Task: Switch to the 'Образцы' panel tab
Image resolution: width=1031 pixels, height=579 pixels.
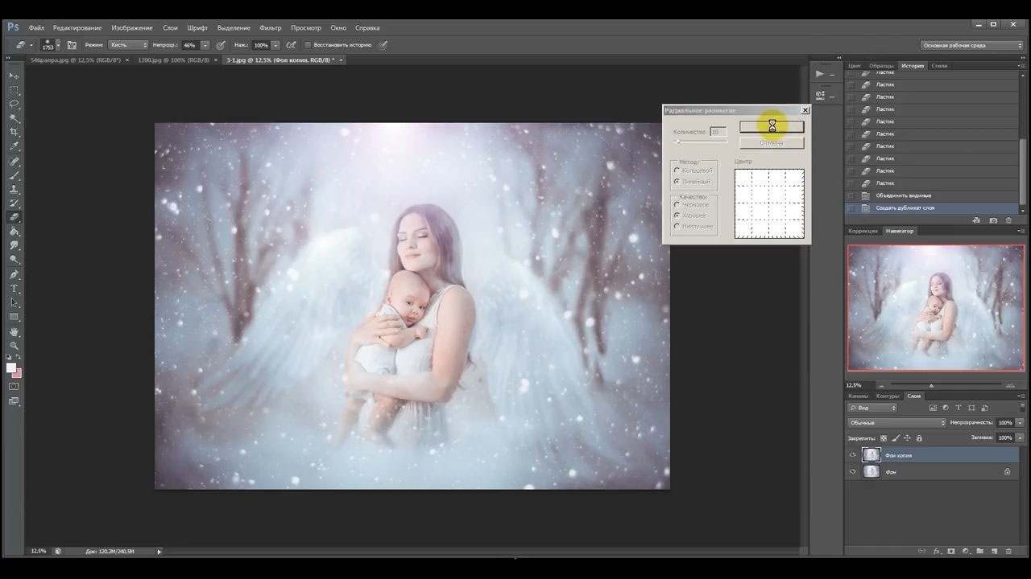Action: click(x=881, y=66)
